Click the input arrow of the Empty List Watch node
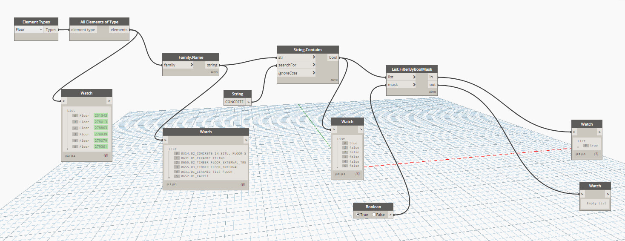 click(583, 194)
